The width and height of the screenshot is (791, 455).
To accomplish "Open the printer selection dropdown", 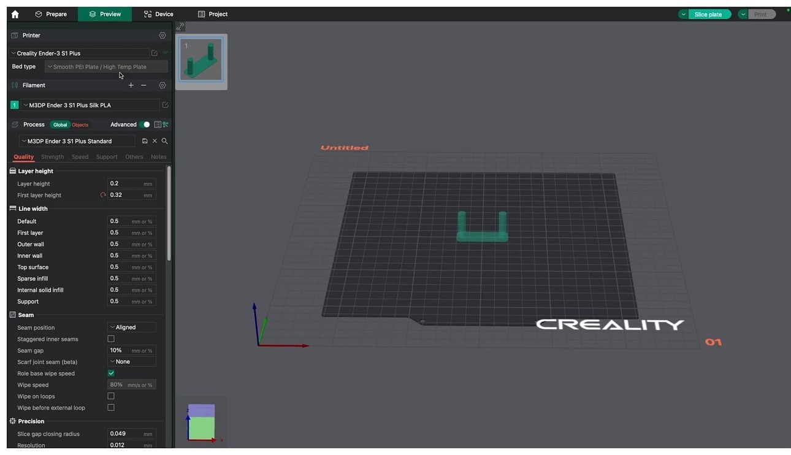I will point(79,53).
